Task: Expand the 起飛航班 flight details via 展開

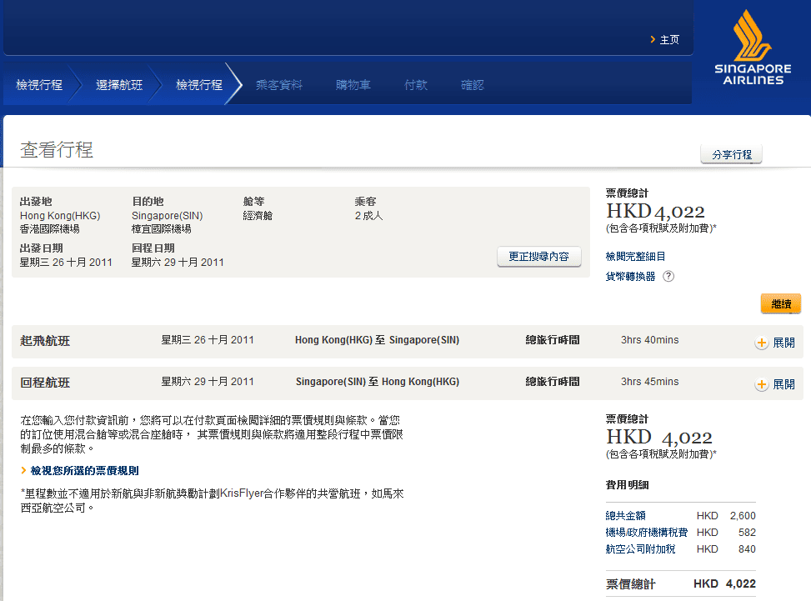Action: click(x=783, y=343)
